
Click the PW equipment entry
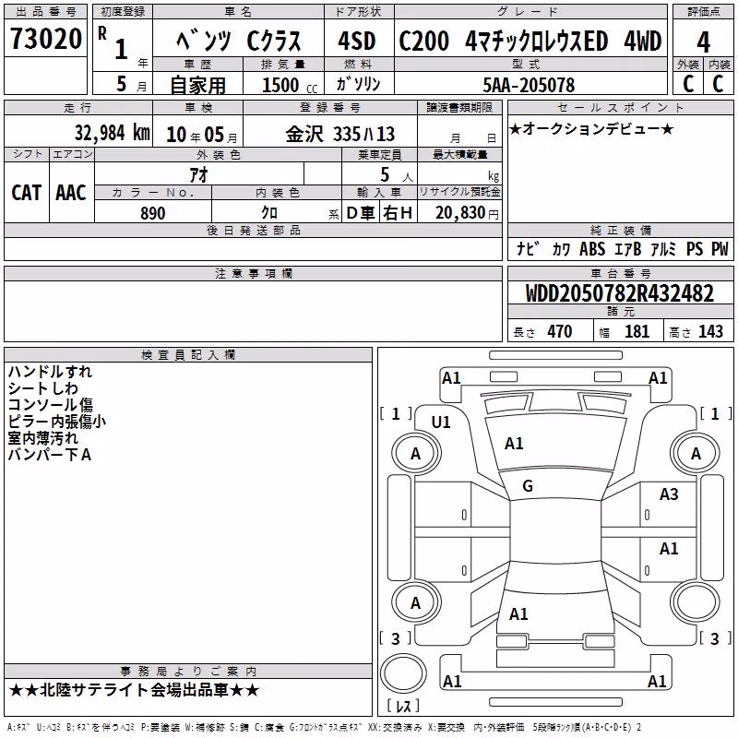click(x=720, y=249)
